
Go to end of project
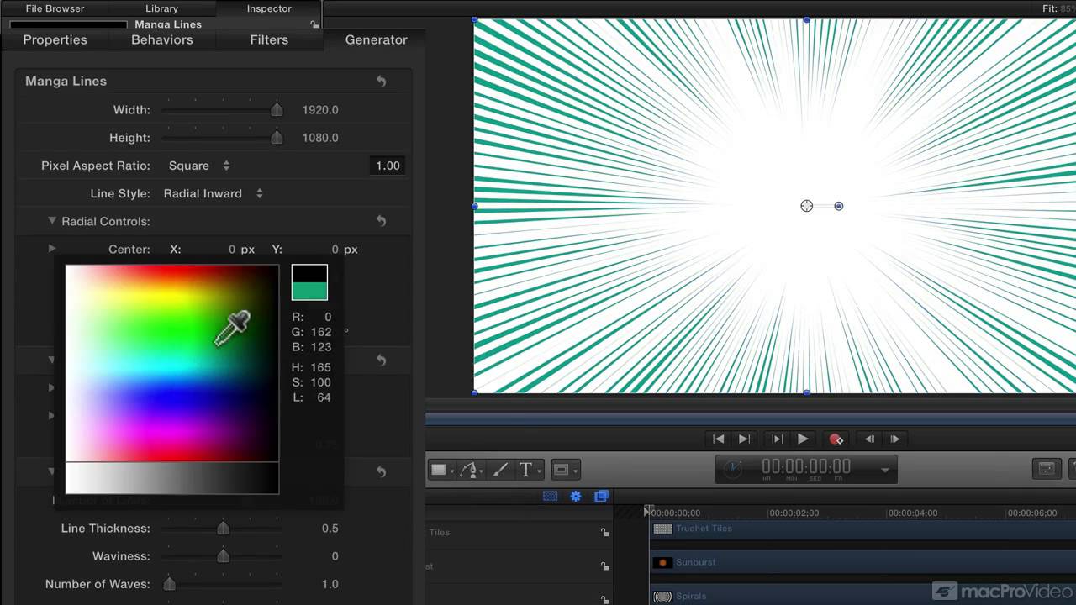[x=744, y=439]
